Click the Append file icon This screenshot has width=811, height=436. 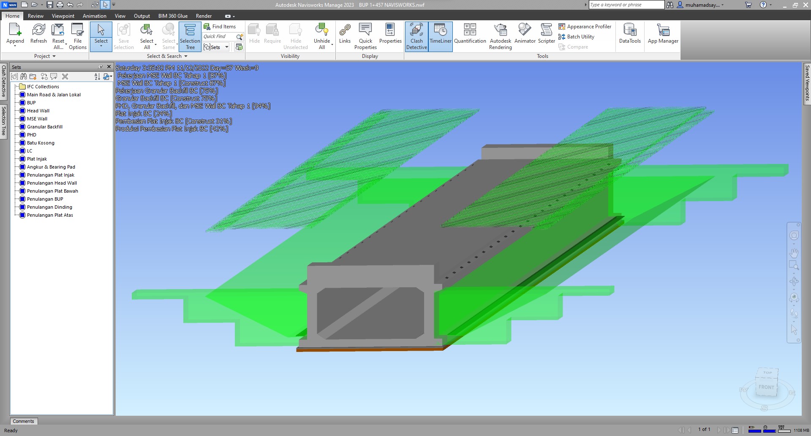click(x=15, y=30)
